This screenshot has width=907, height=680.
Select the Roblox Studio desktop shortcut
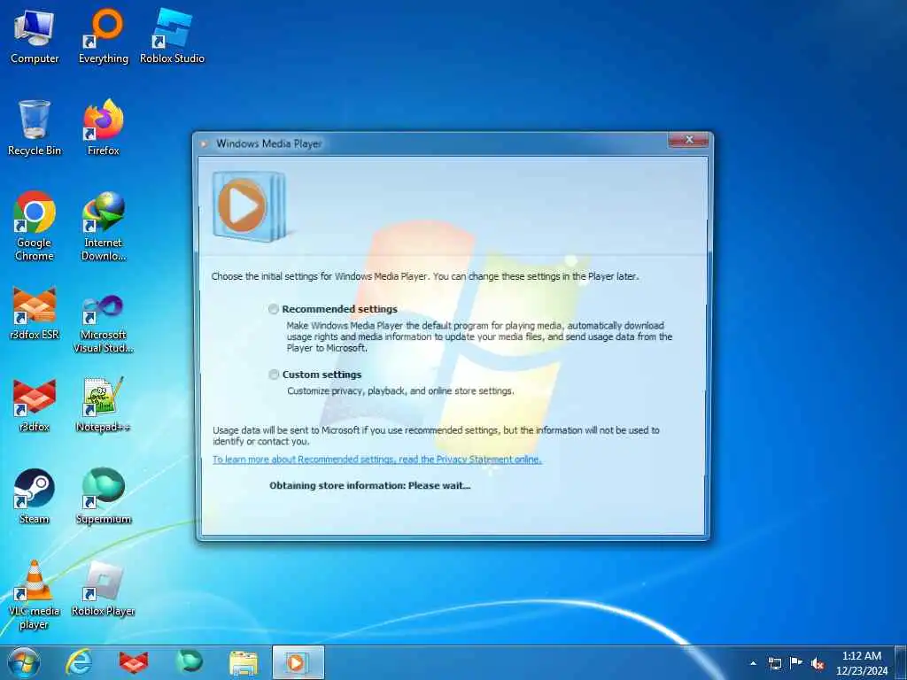172,36
